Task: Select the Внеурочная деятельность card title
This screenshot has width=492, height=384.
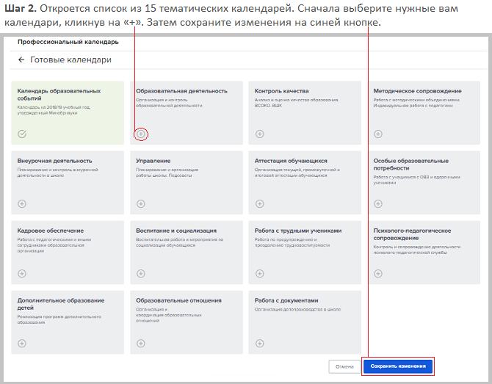Action: coord(54,161)
